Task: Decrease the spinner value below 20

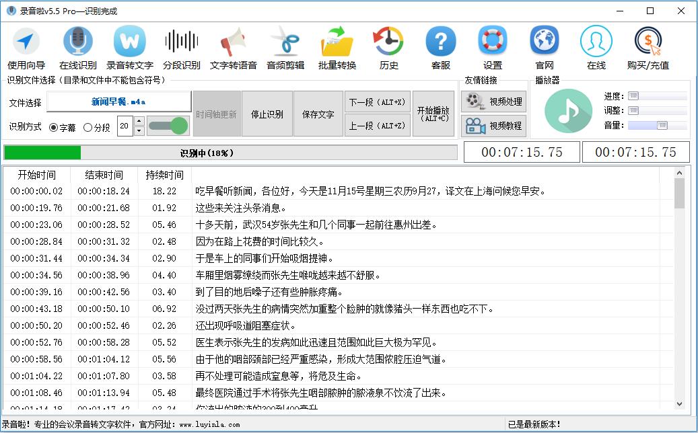Action: tap(139, 130)
